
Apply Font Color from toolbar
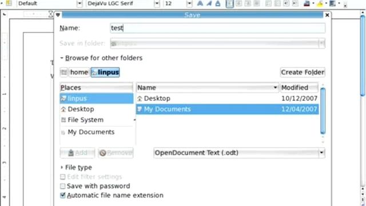[x=307, y=3]
